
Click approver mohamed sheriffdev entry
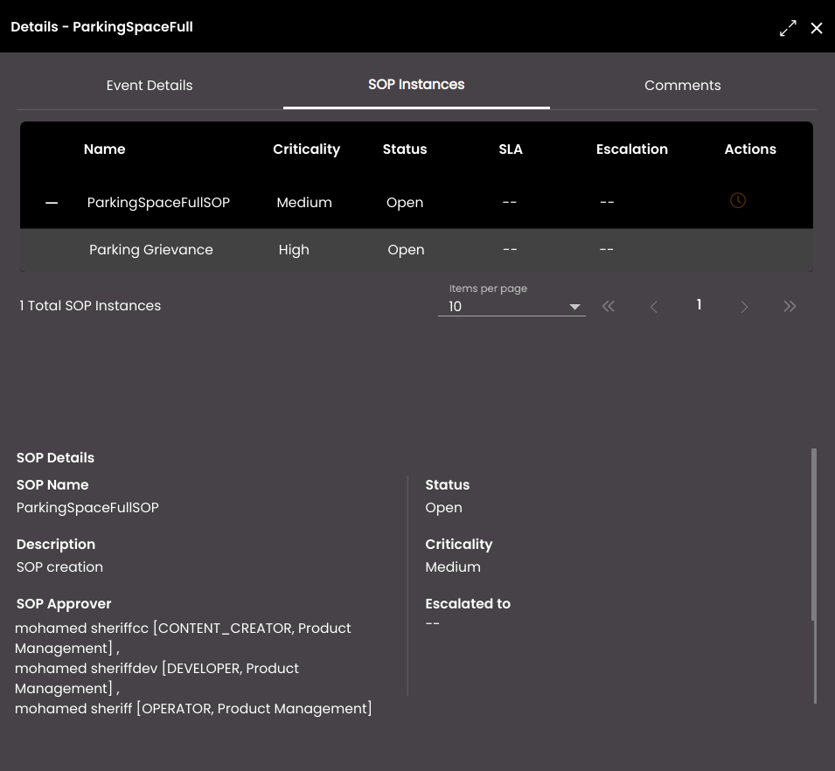point(157,678)
